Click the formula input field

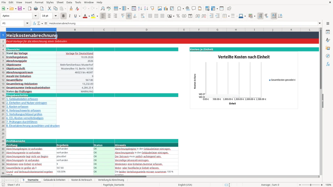[183, 23]
